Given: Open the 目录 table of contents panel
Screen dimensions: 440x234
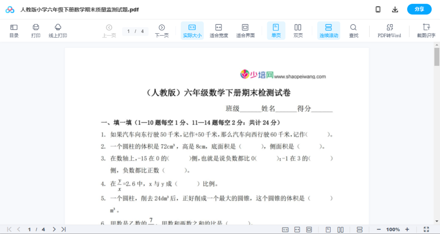Looking at the screenshot, I should pos(14,30).
